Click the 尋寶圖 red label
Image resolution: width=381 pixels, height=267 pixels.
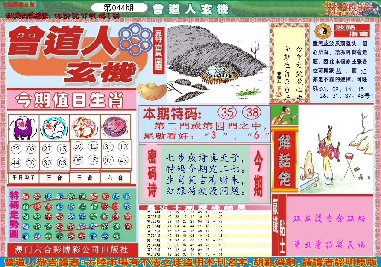coord(159,51)
